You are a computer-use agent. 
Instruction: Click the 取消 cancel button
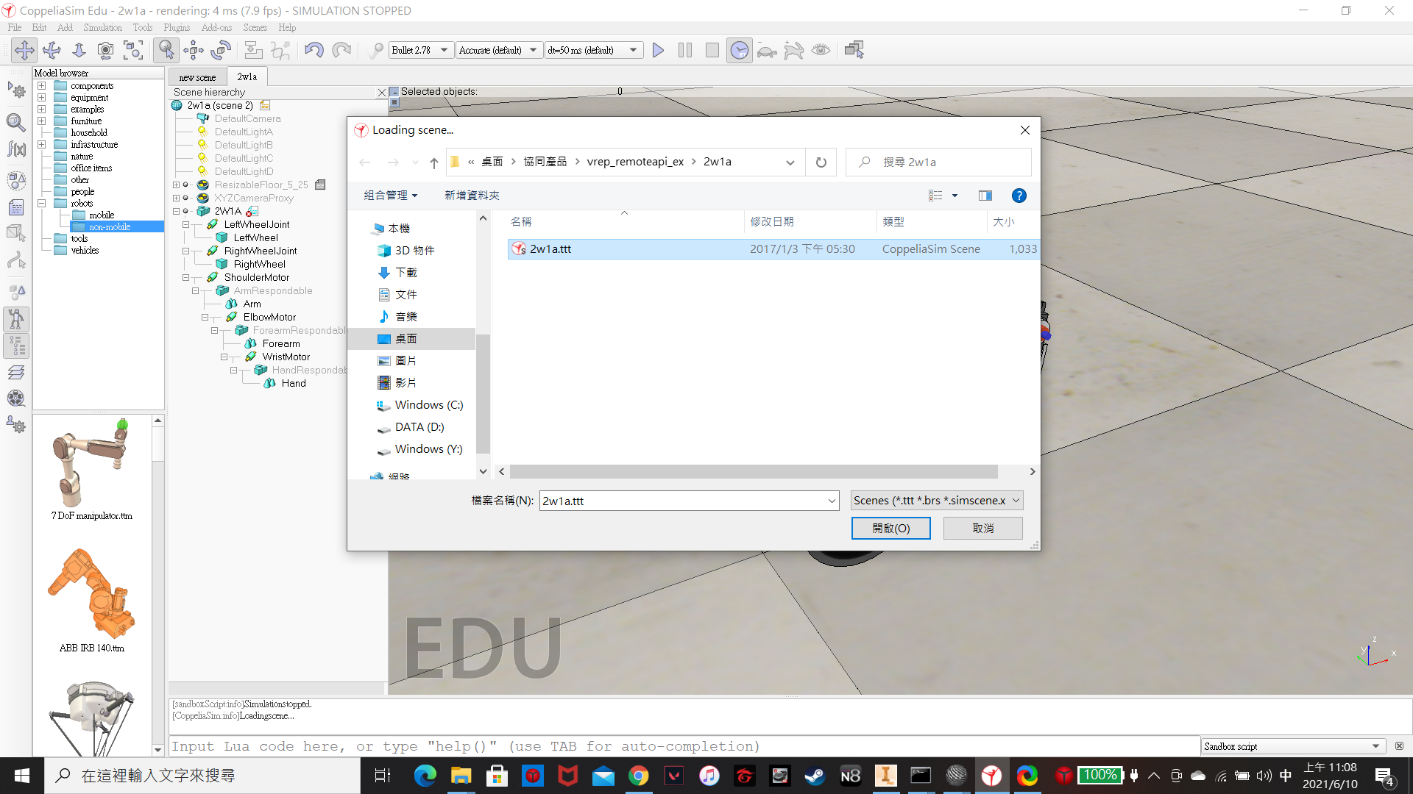[982, 528]
